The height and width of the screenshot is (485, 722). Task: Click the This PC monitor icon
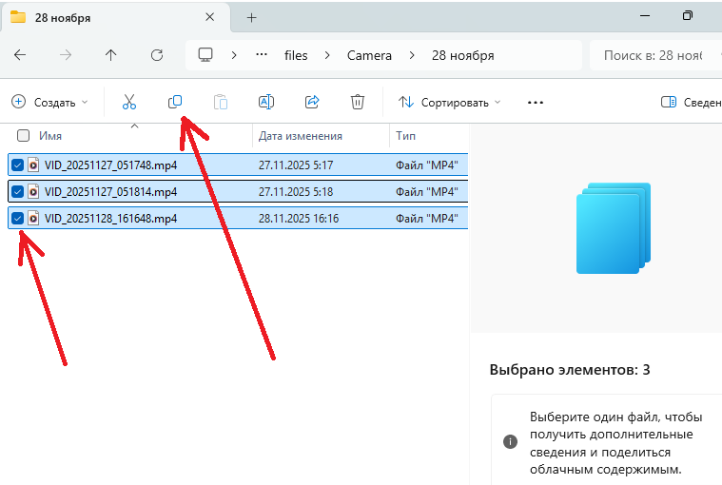pyautogui.click(x=205, y=55)
